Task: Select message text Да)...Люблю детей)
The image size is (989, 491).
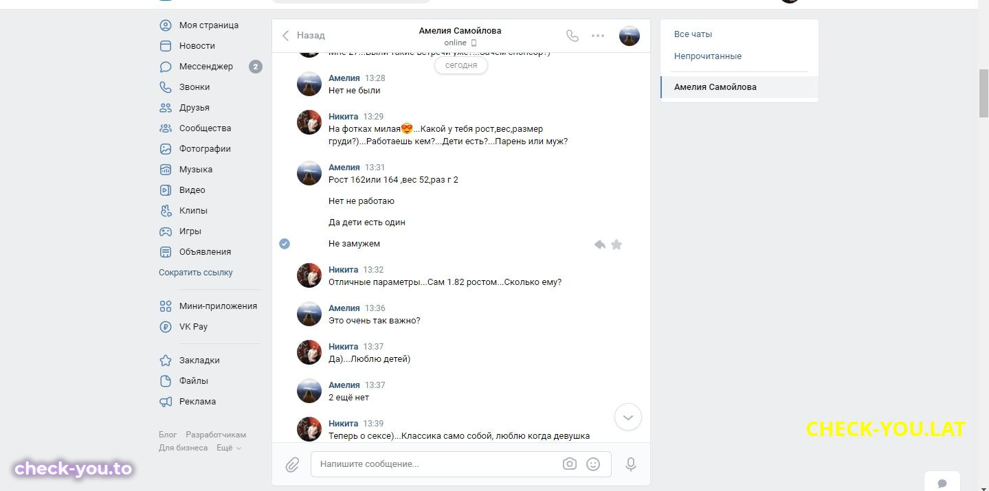Action: pos(369,359)
